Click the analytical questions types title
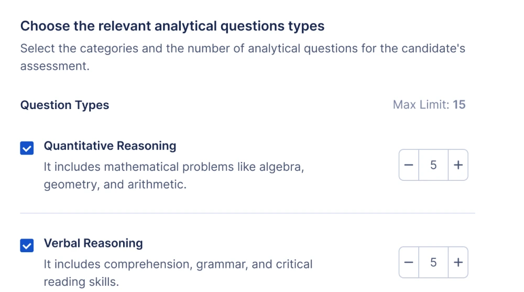 (172, 26)
